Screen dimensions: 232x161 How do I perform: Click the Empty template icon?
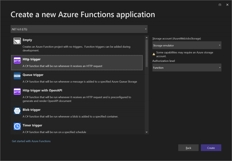pyautogui.click(x=17, y=41)
